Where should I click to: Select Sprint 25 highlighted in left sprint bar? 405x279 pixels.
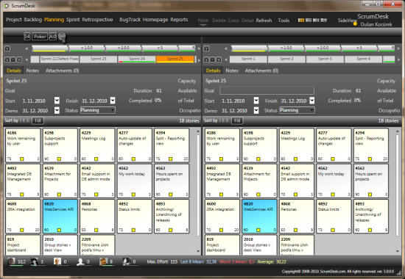(x=175, y=59)
